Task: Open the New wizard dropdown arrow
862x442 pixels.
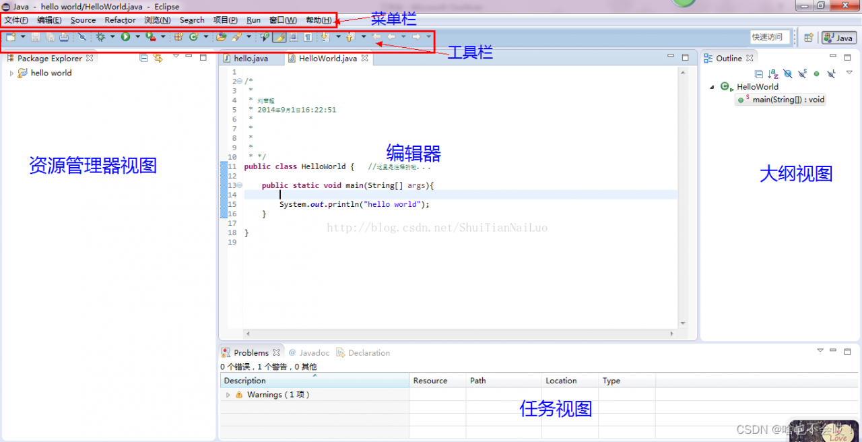Action: (x=23, y=37)
